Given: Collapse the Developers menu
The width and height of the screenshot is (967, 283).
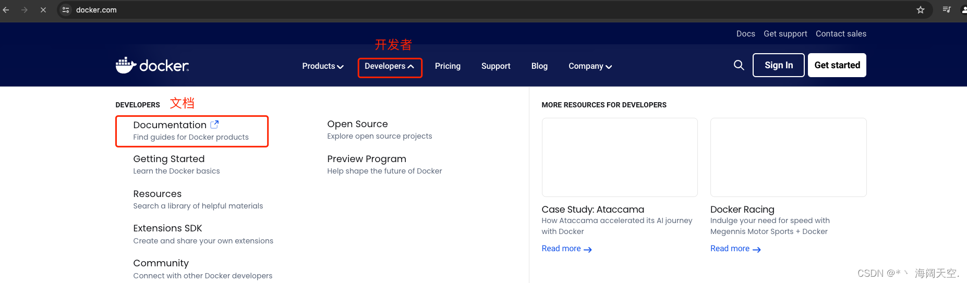Looking at the screenshot, I should point(390,66).
